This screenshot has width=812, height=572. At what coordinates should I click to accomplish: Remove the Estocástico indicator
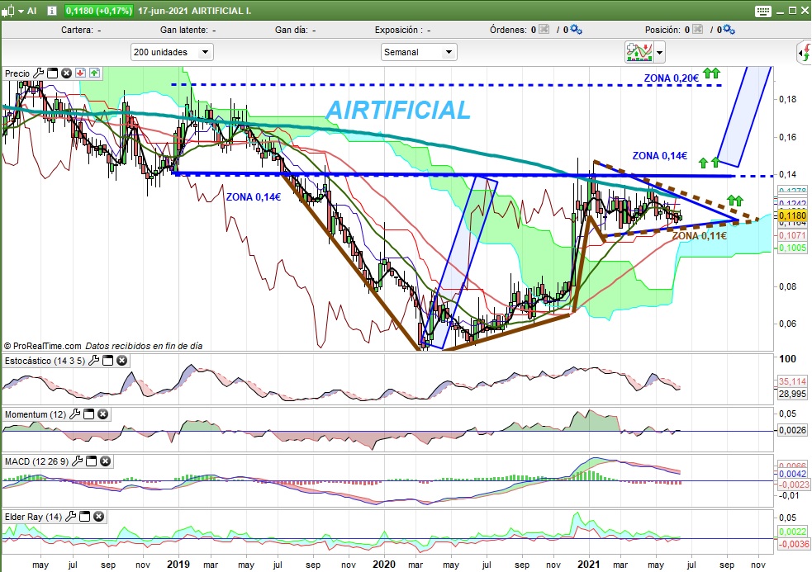[121, 361]
